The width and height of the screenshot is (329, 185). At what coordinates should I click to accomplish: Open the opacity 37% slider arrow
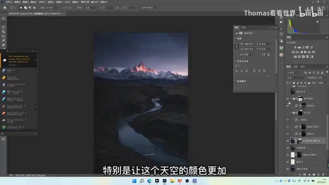(326, 78)
